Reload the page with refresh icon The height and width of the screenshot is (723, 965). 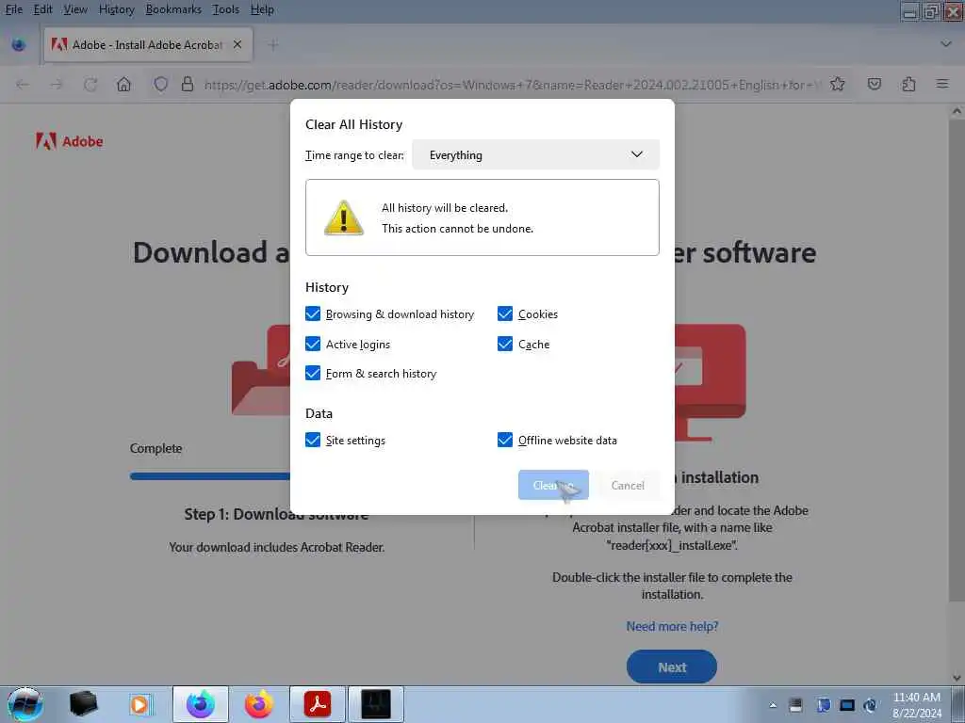90,84
